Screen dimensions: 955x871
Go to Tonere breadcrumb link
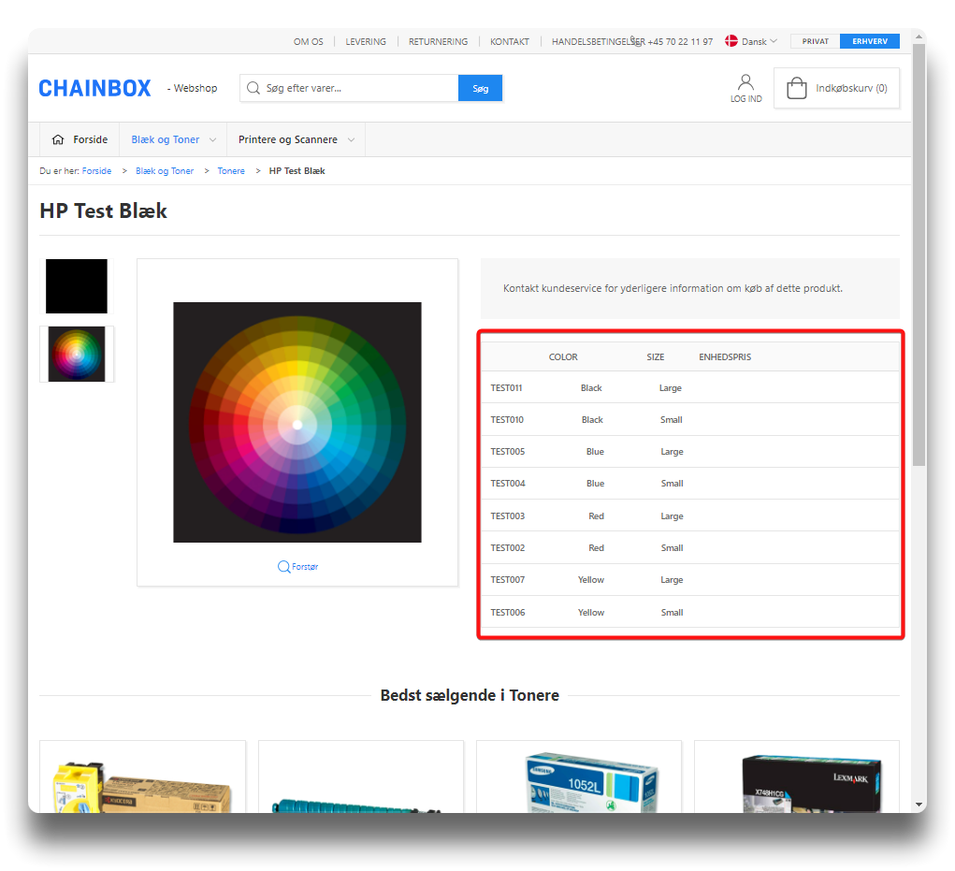coord(231,171)
